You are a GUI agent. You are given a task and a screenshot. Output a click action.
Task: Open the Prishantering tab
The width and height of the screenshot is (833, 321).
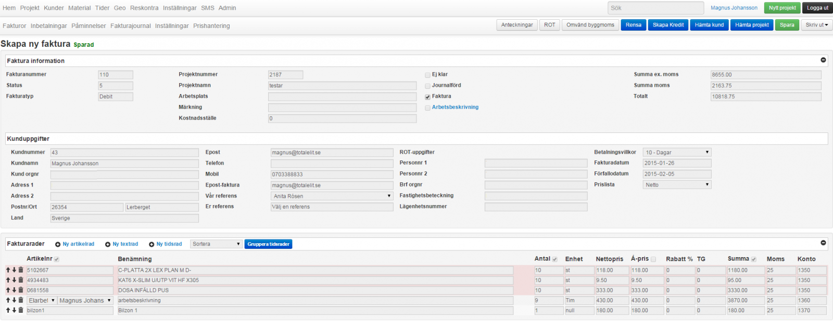[x=211, y=25]
